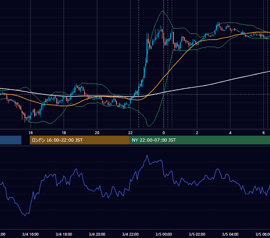The height and width of the screenshot is (238, 270).
Task: Click the 4 hour label on price chart axis
Action: [230, 132]
